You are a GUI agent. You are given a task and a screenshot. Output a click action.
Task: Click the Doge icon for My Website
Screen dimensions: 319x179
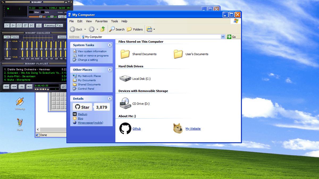178,128
